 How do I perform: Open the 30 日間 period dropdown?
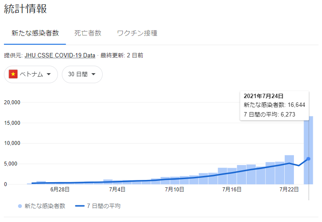[x=82, y=74]
